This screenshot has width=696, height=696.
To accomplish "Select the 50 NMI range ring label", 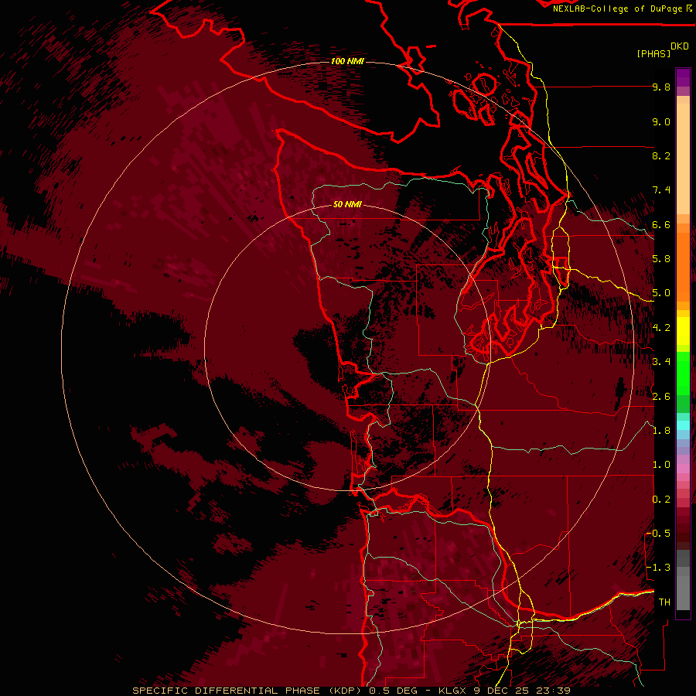I will pos(347,205).
